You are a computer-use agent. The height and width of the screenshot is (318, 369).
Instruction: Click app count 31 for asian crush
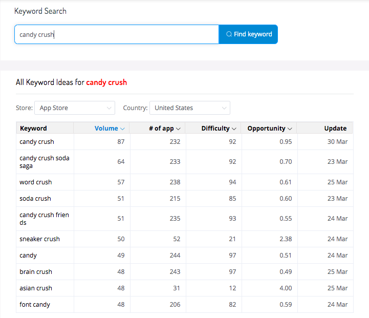coord(177,288)
